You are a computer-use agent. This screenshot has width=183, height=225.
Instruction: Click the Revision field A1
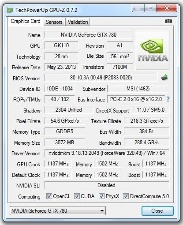pos(120,45)
